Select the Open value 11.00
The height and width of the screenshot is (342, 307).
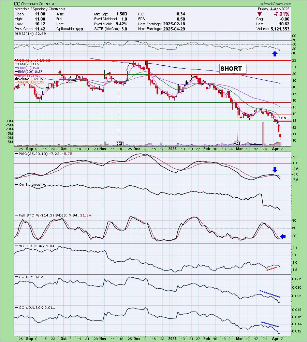click(40, 14)
